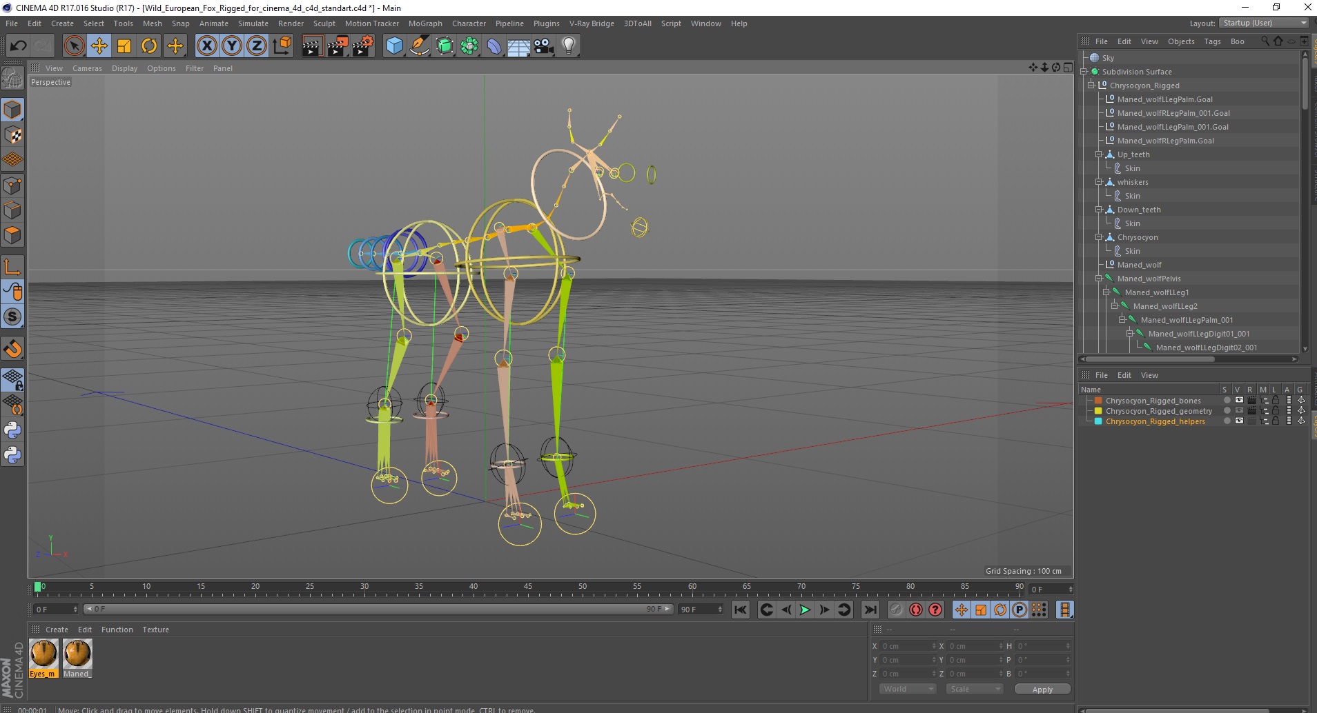Open the Simulate menu
Image resolution: width=1317 pixels, height=713 pixels.
click(253, 23)
